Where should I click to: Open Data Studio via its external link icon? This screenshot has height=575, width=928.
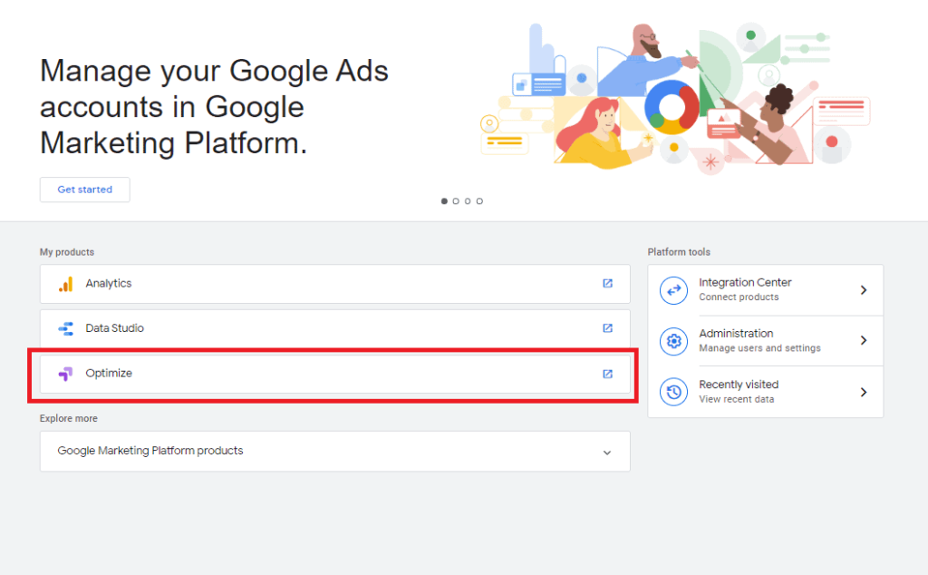coord(607,328)
